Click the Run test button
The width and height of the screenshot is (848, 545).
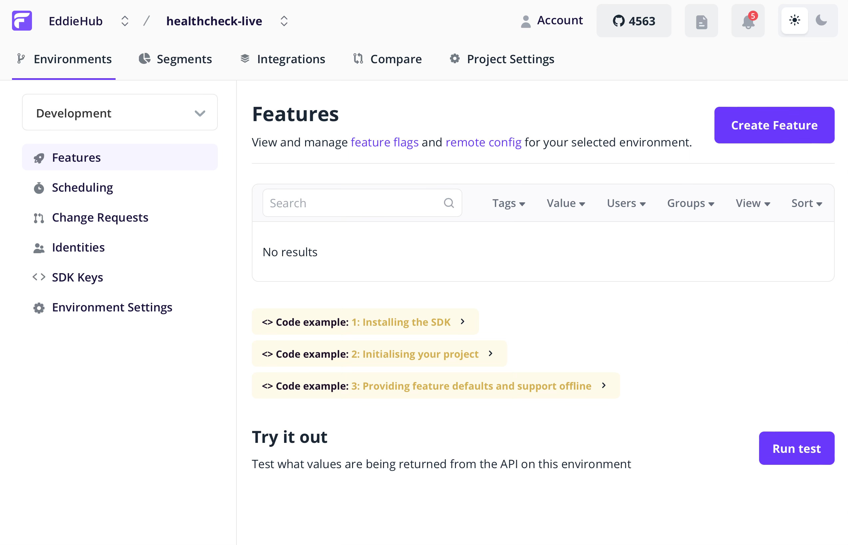pos(796,448)
